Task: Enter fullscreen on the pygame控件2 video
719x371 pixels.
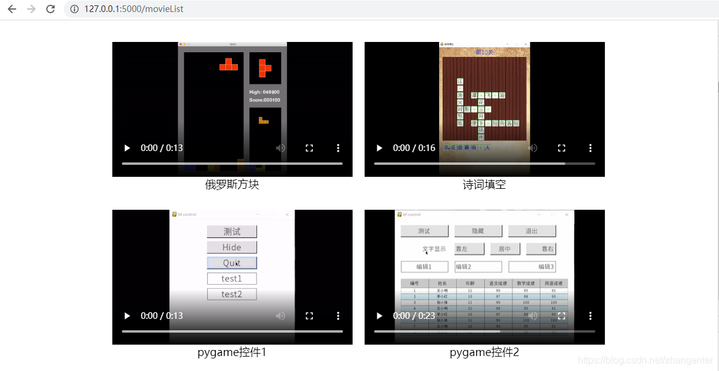Action: tap(561, 316)
